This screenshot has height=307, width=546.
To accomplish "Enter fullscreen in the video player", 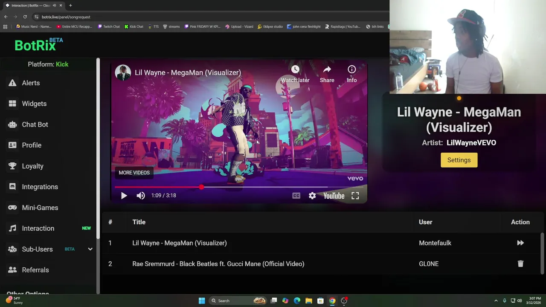I will (x=355, y=196).
